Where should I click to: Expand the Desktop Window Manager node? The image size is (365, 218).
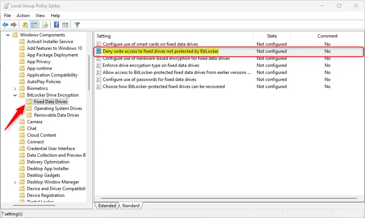point(15,182)
